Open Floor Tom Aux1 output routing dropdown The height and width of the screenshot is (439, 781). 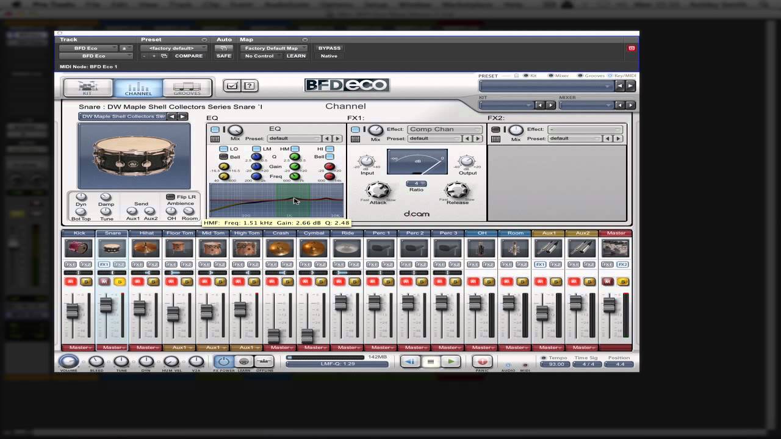click(x=179, y=348)
